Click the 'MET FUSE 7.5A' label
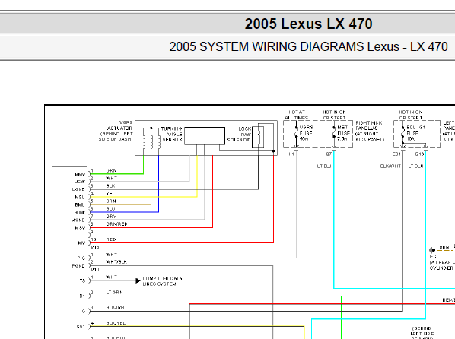This screenshot has width=455, height=339. (344, 133)
